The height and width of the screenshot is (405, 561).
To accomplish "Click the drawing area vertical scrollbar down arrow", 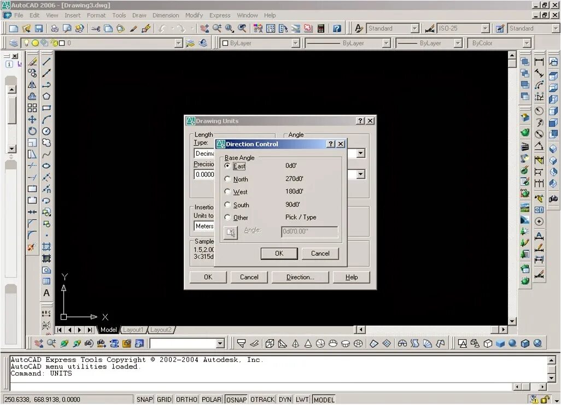I will coord(512,321).
